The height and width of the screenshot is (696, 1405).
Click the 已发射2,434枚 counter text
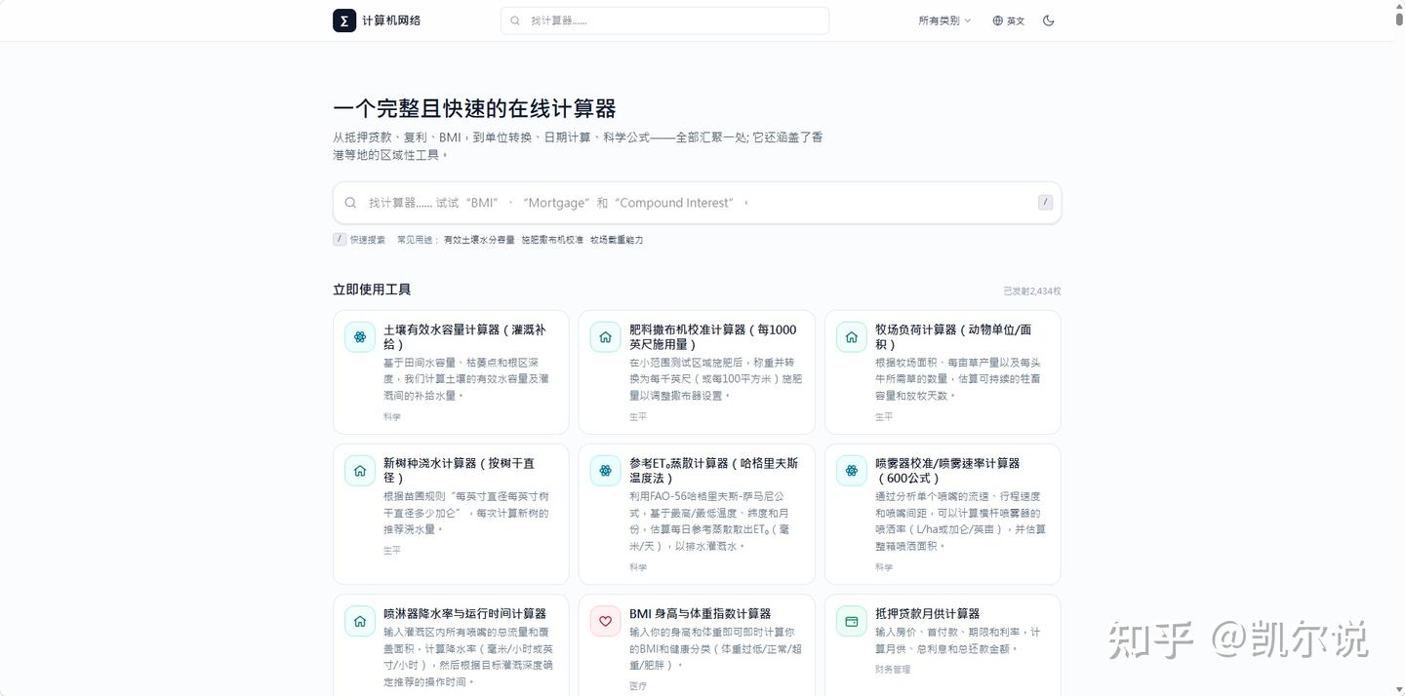(1032, 291)
